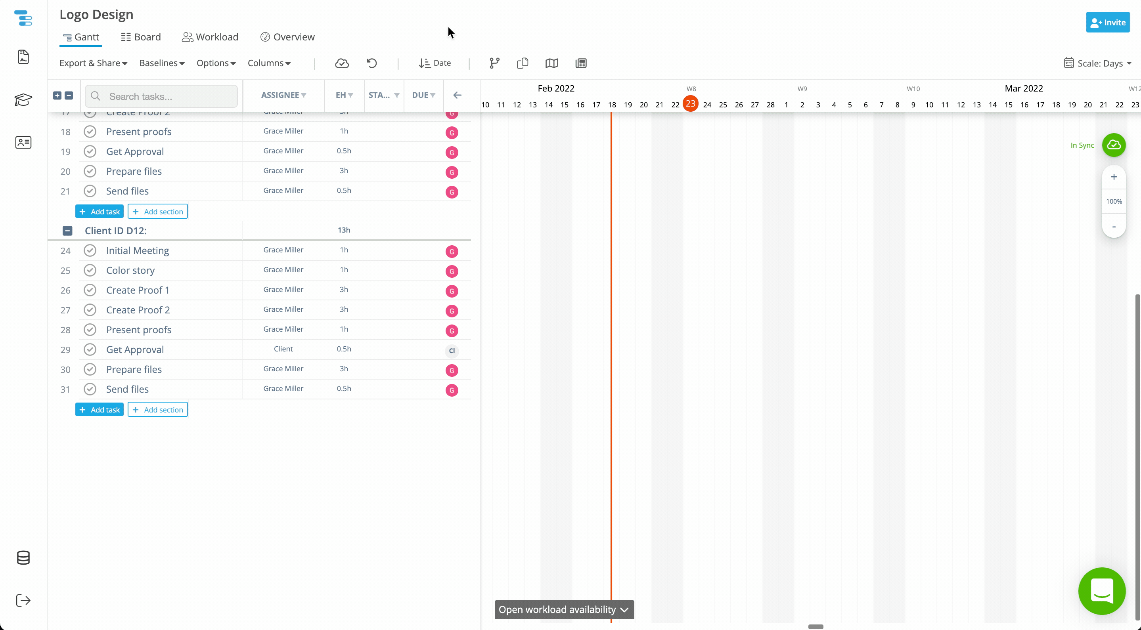Check off the Color story task
Image resolution: width=1141 pixels, height=630 pixels.
click(x=90, y=270)
